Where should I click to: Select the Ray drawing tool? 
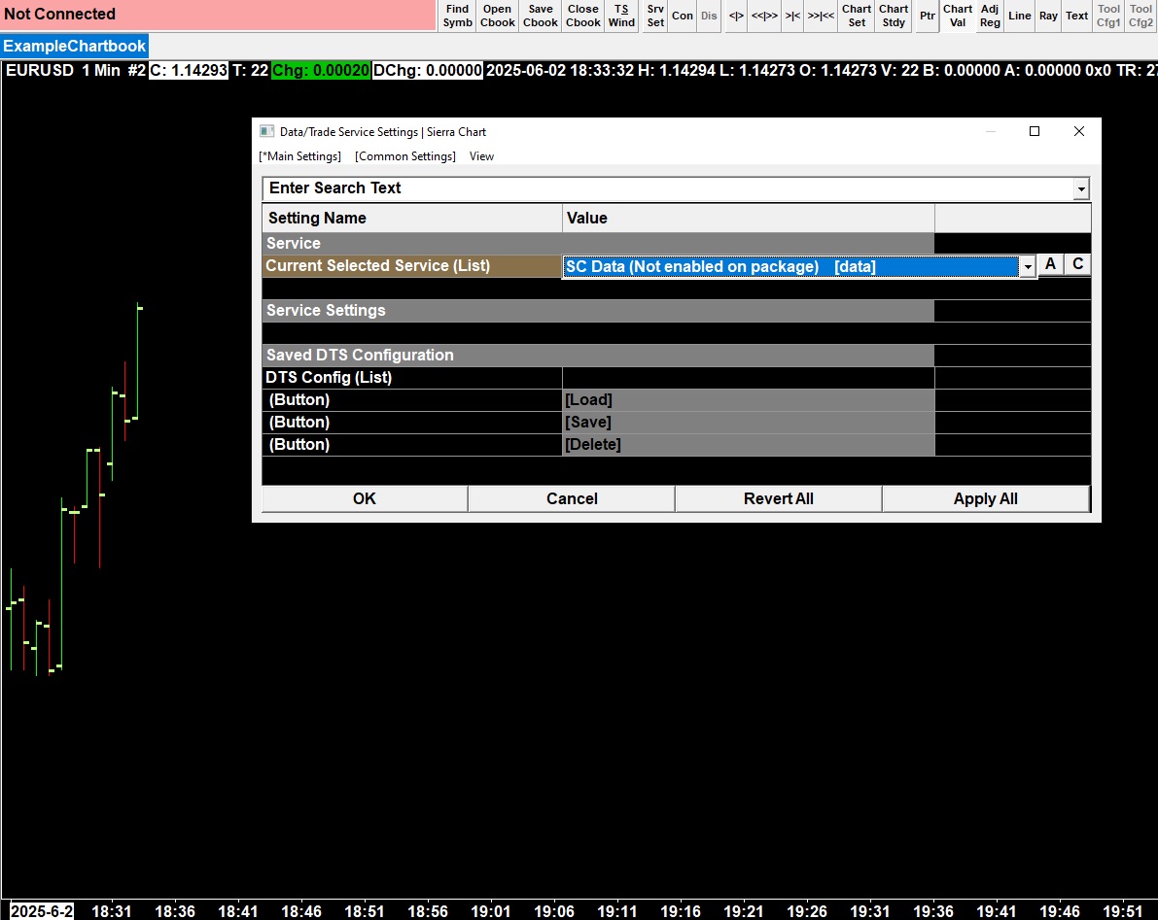(x=1048, y=16)
